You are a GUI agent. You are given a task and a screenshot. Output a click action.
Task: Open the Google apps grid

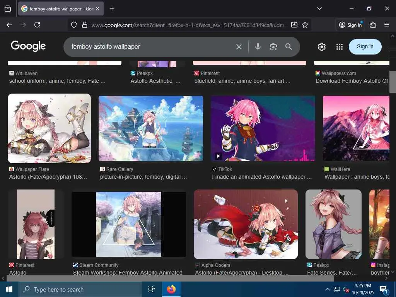click(x=340, y=47)
